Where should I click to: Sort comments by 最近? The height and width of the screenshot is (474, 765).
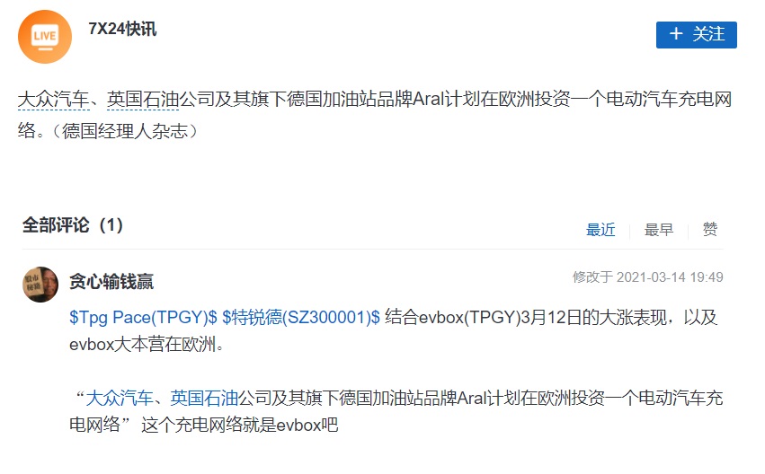(600, 230)
